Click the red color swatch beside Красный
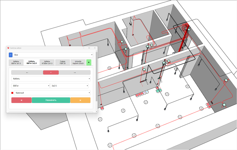 coord(13,93)
